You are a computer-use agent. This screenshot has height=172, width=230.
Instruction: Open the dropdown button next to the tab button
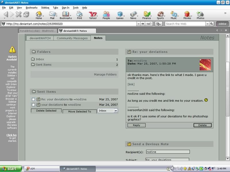point(159,24)
